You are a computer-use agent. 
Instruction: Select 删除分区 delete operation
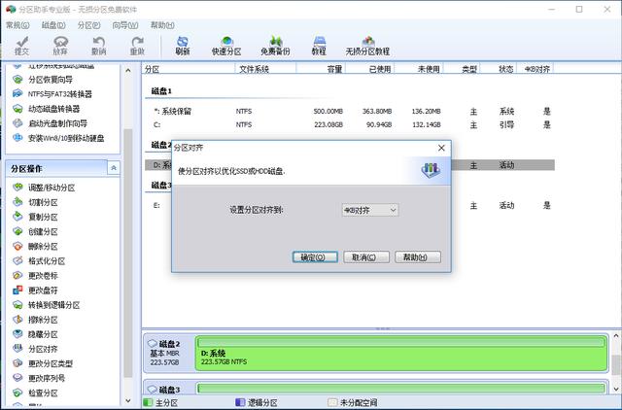[x=35, y=246]
